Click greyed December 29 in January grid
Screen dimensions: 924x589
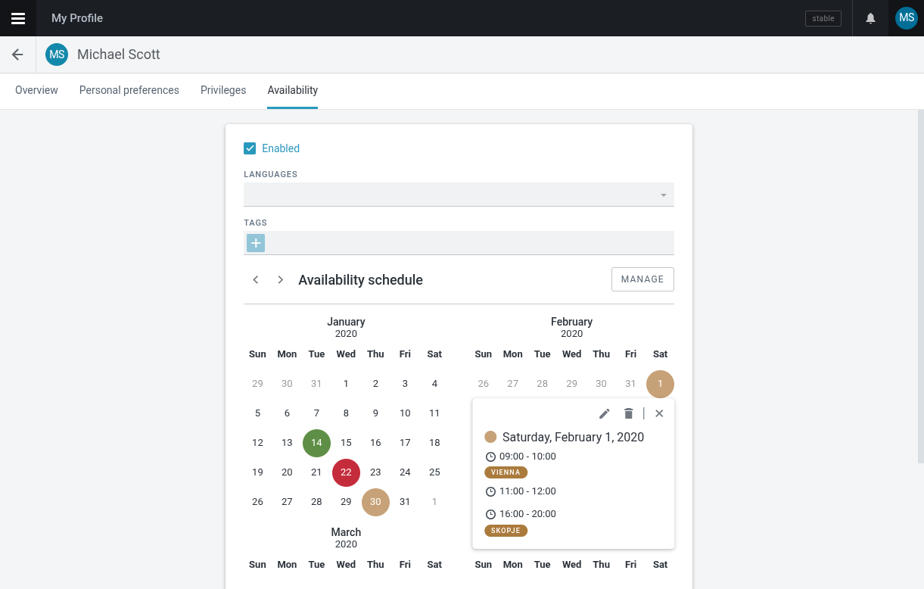click(257, 384)
